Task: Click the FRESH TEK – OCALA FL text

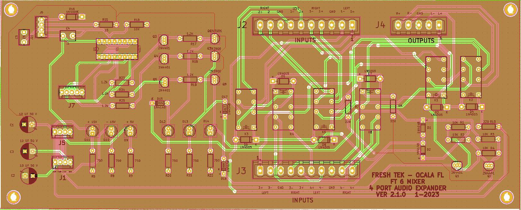Action: pyautogui.click(x=408, y=175)
